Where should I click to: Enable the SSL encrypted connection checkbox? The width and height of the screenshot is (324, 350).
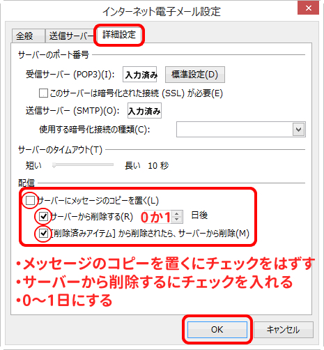click(43, 93)
